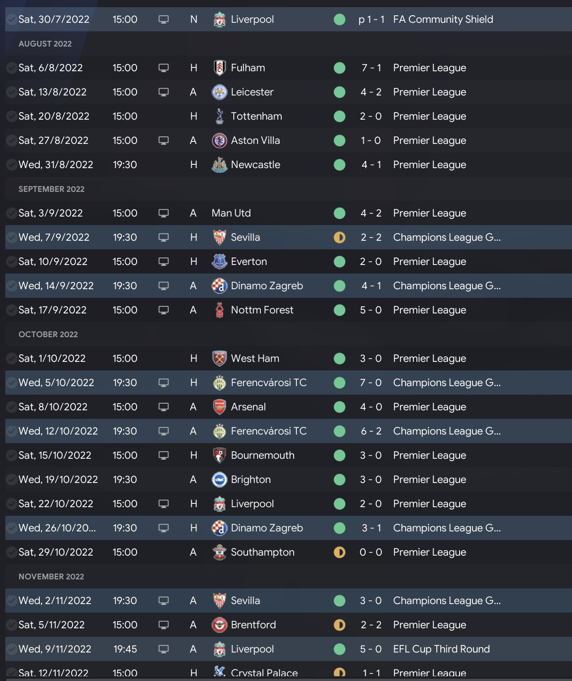Toggle the check circle beside Sat, 6/8/2022
The width and height of the screenshot is (572, 681).
tap(11, 68)
